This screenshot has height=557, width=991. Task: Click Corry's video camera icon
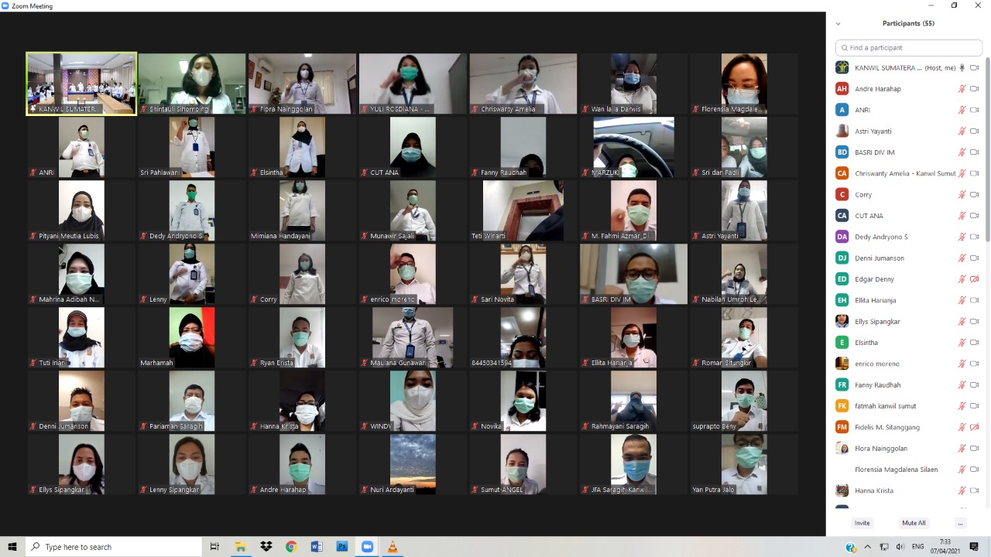[x=975, y=194]
